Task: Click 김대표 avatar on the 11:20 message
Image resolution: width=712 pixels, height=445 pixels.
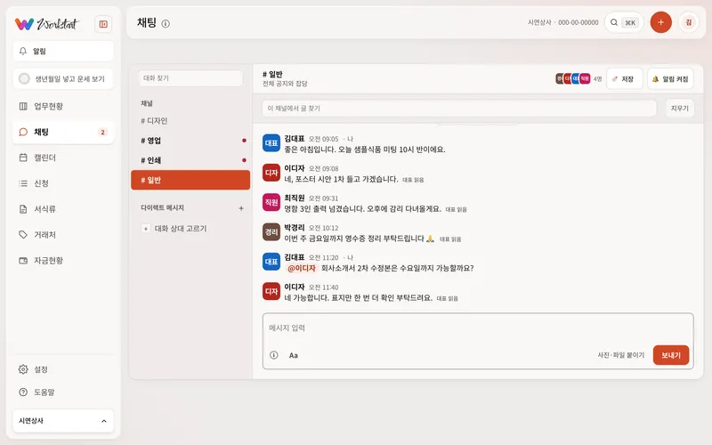Action: click(x=271, y=262)
